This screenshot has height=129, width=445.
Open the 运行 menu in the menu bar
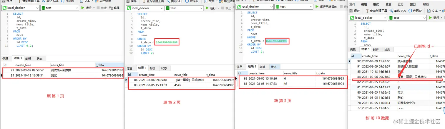[x=401, y=4]
